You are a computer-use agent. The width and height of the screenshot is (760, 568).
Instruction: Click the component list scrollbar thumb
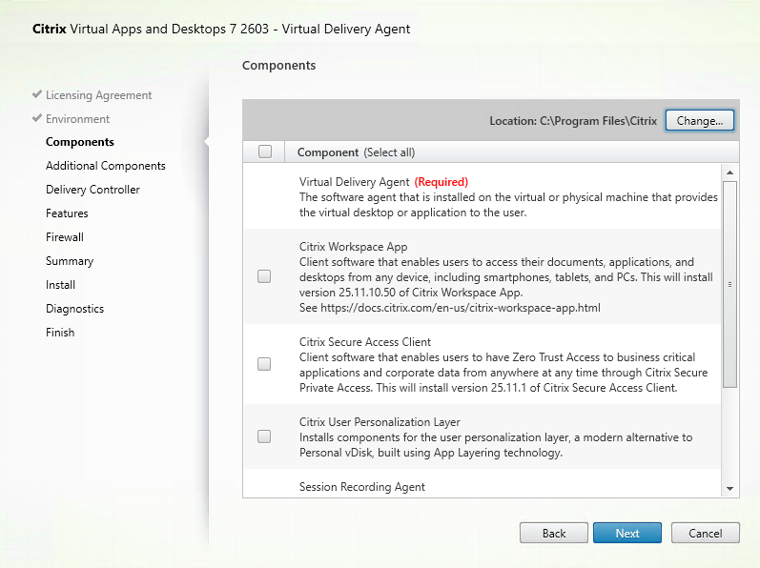pos(729,284)
